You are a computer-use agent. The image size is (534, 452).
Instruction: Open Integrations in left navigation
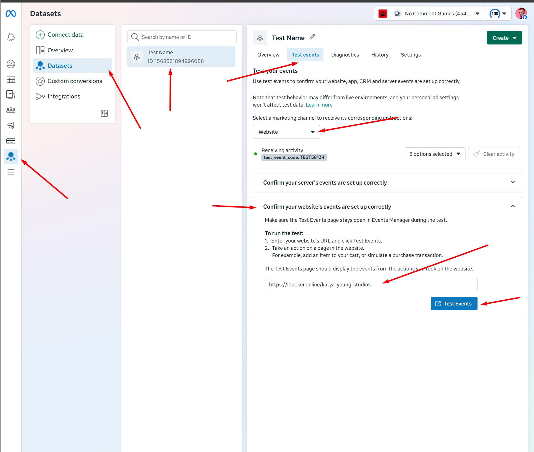click(x=58, y=96)
